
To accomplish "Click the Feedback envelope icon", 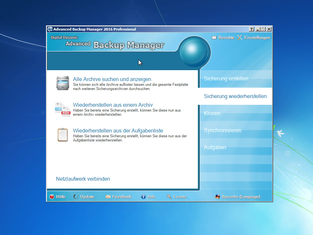I will (x=108, y=197).
